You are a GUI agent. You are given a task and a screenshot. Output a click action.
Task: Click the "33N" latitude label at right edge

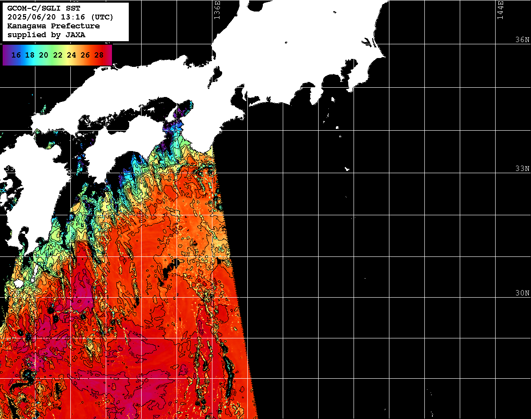[x=522, y=169]
